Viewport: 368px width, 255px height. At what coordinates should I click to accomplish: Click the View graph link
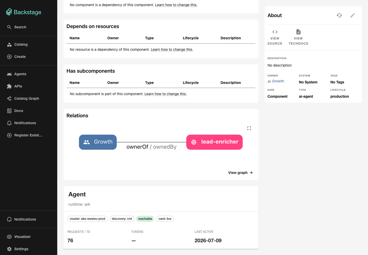(240, 173)
